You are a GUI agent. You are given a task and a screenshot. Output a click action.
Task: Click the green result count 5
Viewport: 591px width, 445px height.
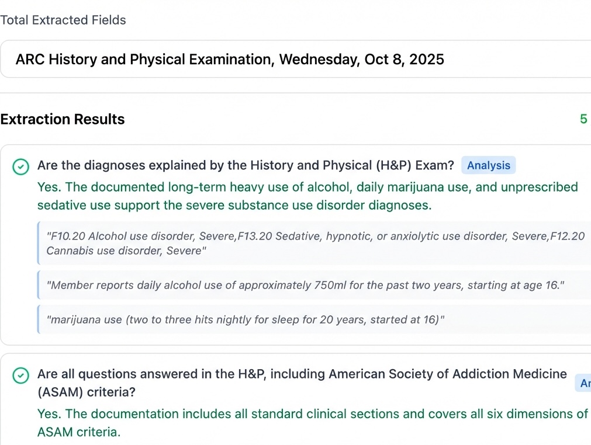pyautogui.click(x=583, y=119)
